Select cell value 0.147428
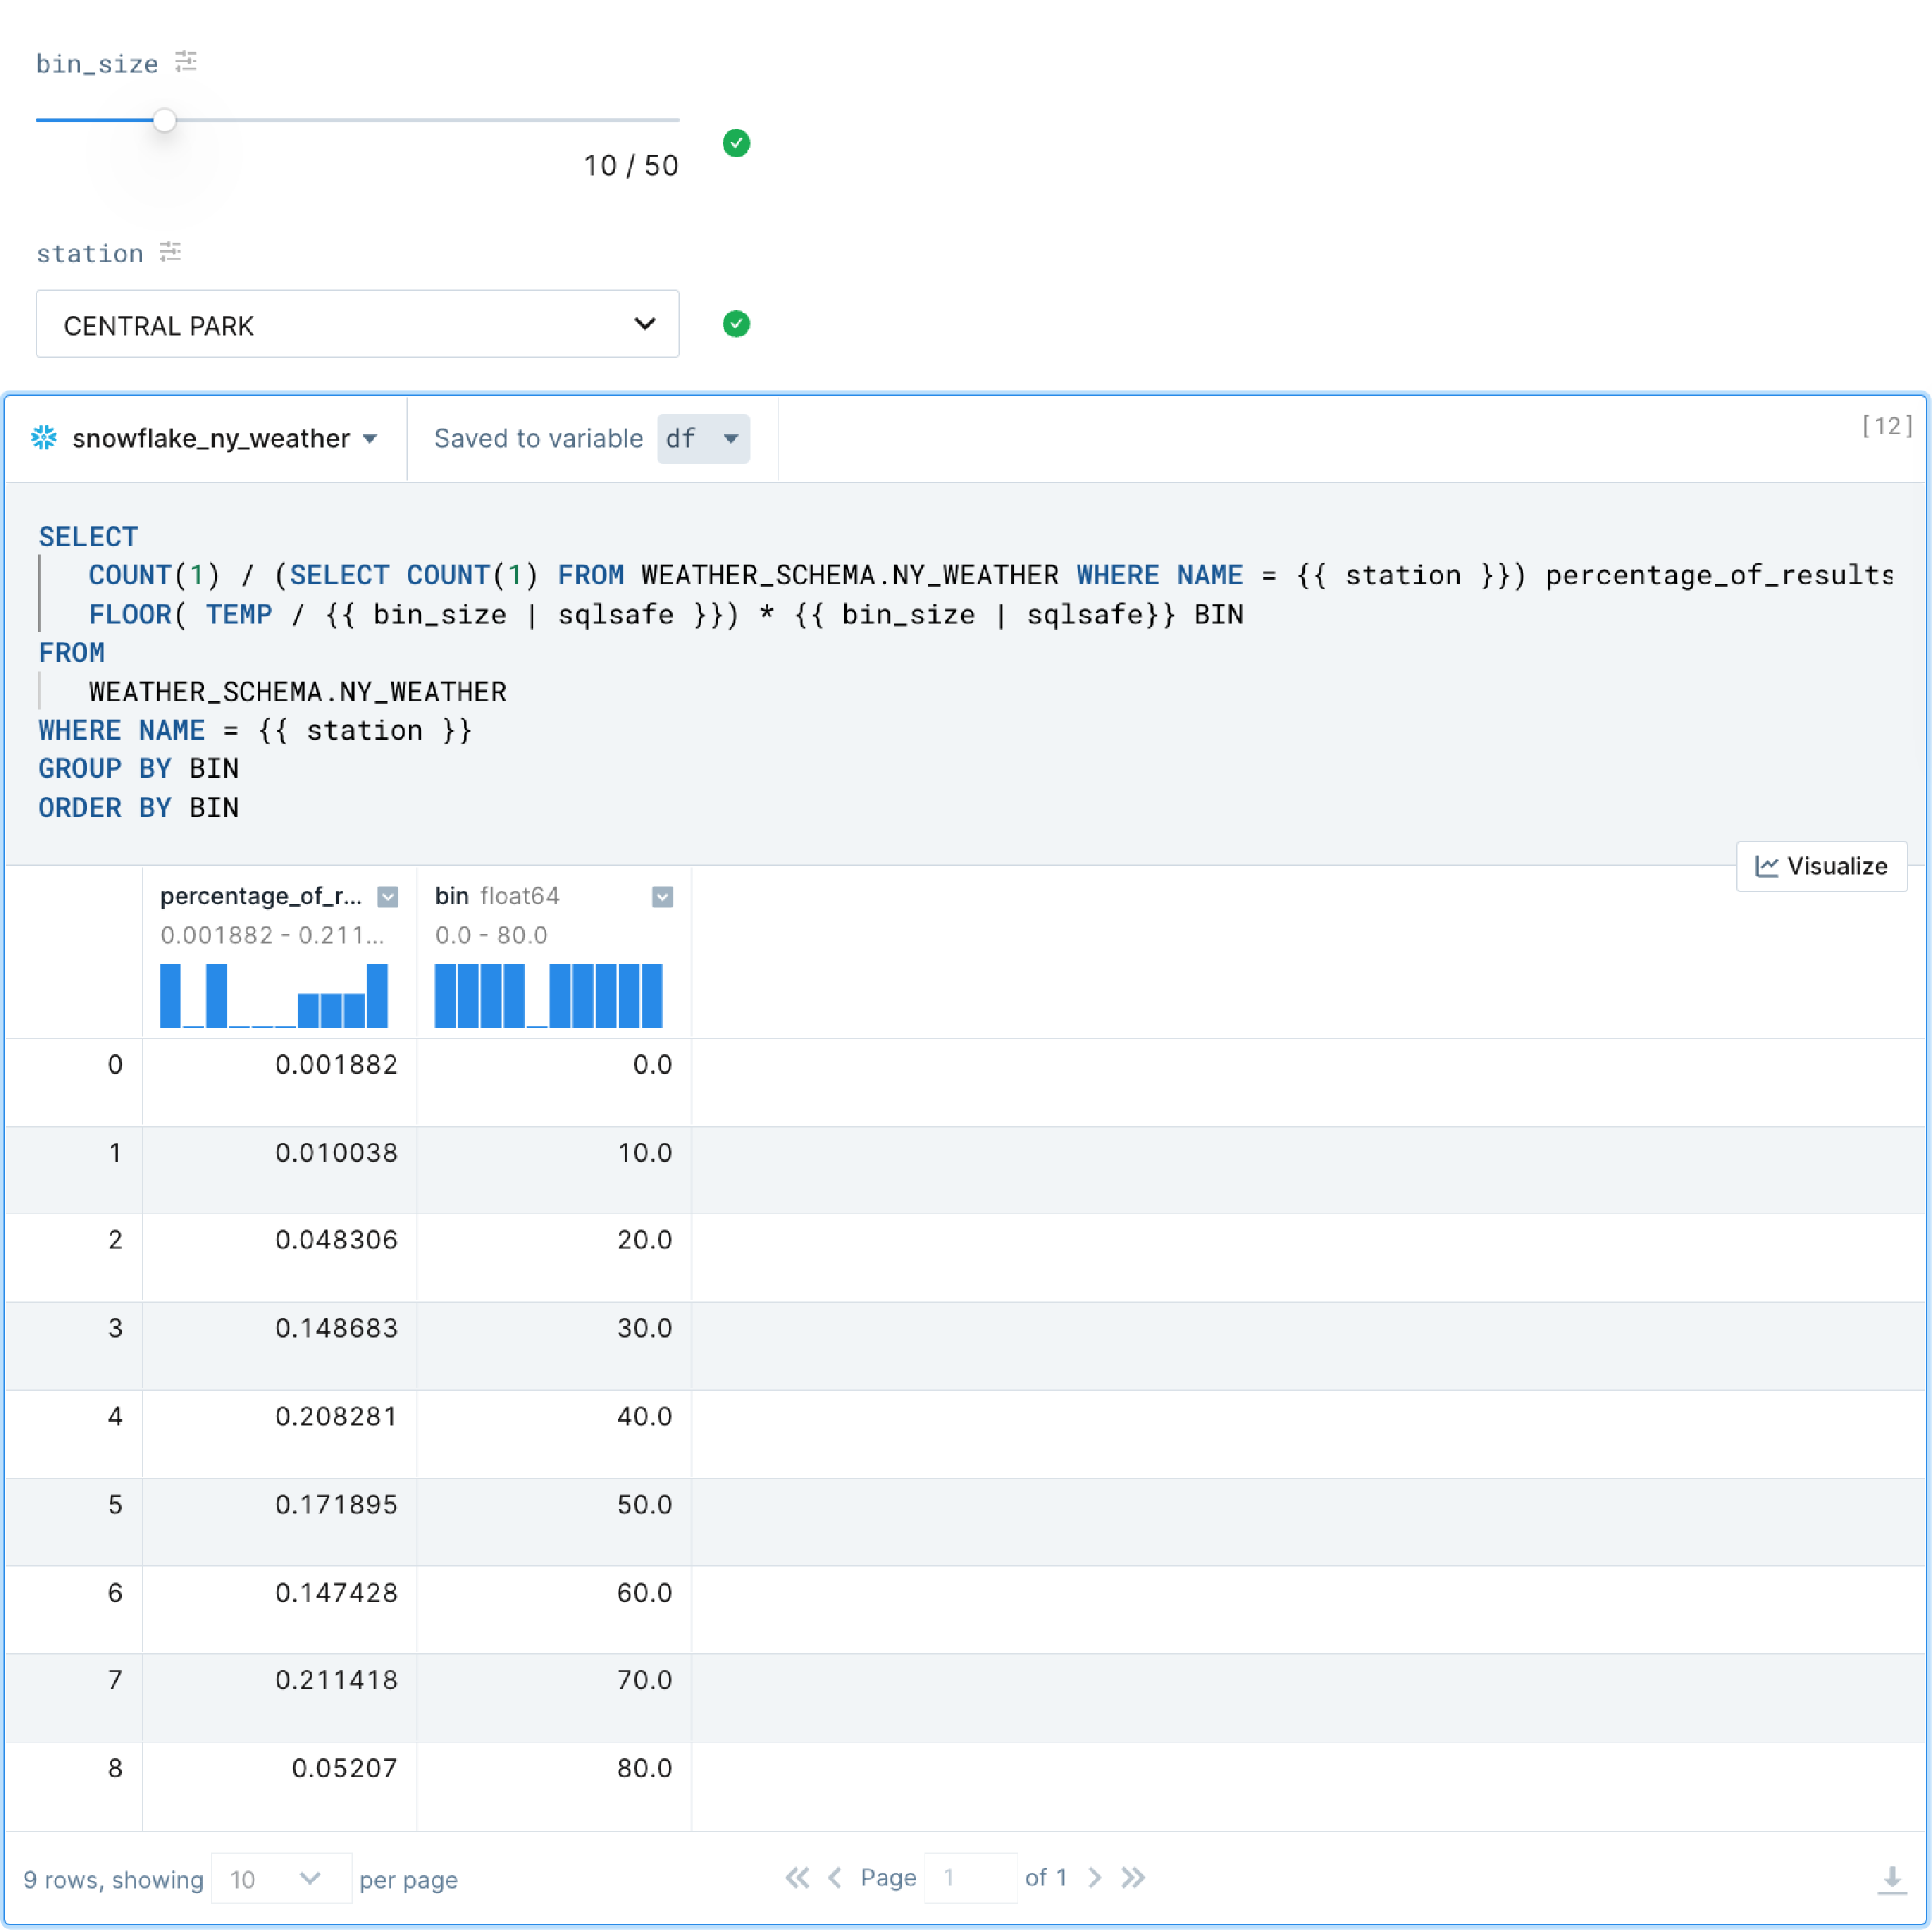The image size is (1932, 1930). pos(336,1591)
